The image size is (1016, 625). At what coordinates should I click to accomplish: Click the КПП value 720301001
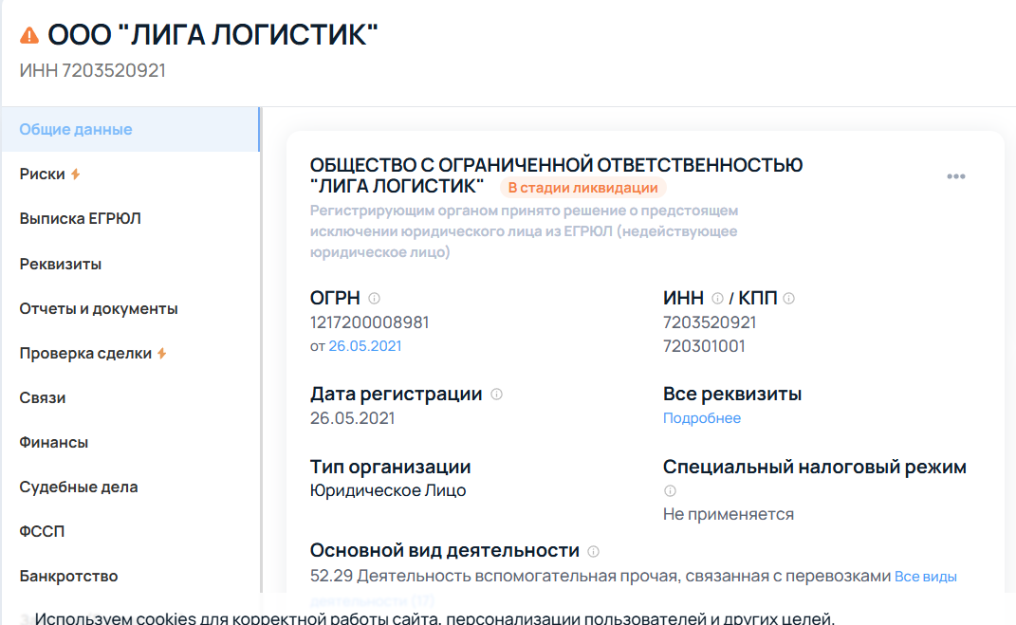[x=704, y=346]
